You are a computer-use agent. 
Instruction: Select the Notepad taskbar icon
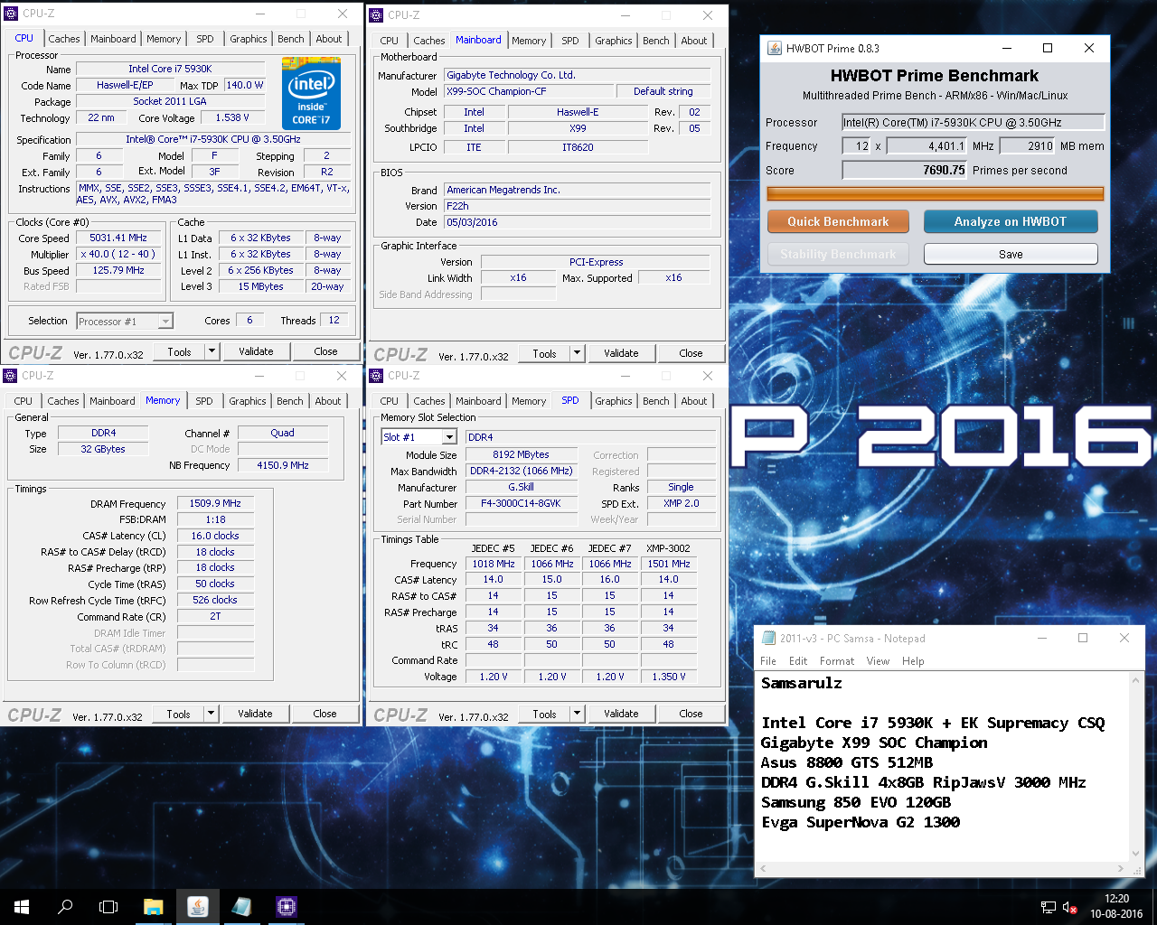[241, 907]
